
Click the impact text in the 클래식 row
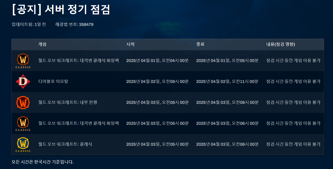coord(293,144)
